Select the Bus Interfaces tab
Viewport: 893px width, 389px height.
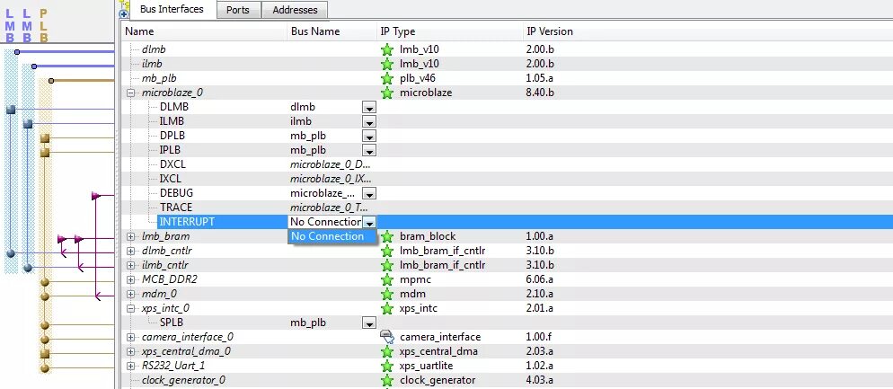(172, 9)
